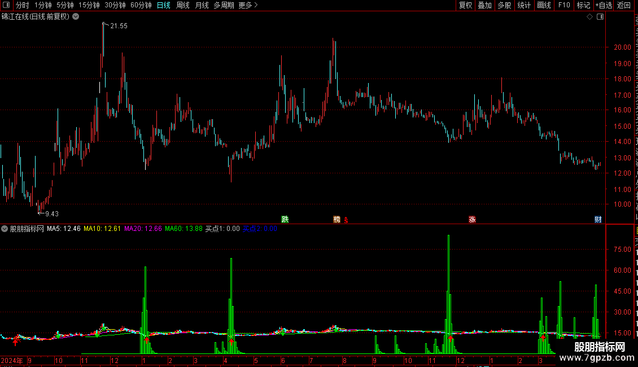Click the 21.55 high price label
Viewport: 638px width, 367px height.
click(x=119, y=26)
